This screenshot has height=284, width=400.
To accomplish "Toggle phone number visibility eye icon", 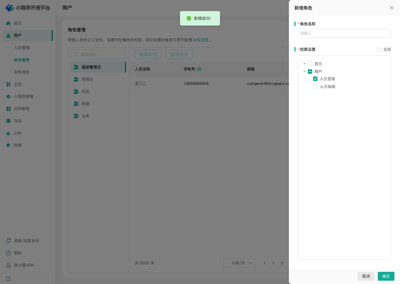I will pos(199,69).
